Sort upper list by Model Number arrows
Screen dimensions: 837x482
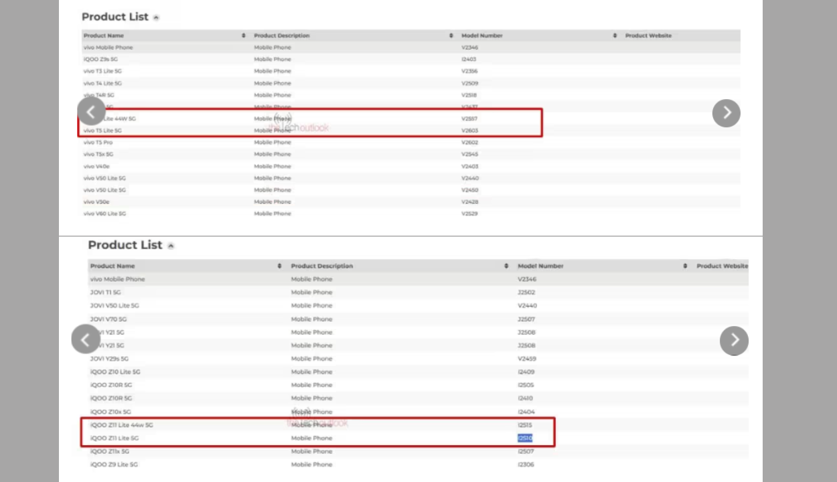point(615,35)
